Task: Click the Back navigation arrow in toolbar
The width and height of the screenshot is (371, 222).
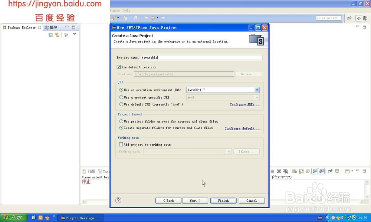Action: coord(152,17)
